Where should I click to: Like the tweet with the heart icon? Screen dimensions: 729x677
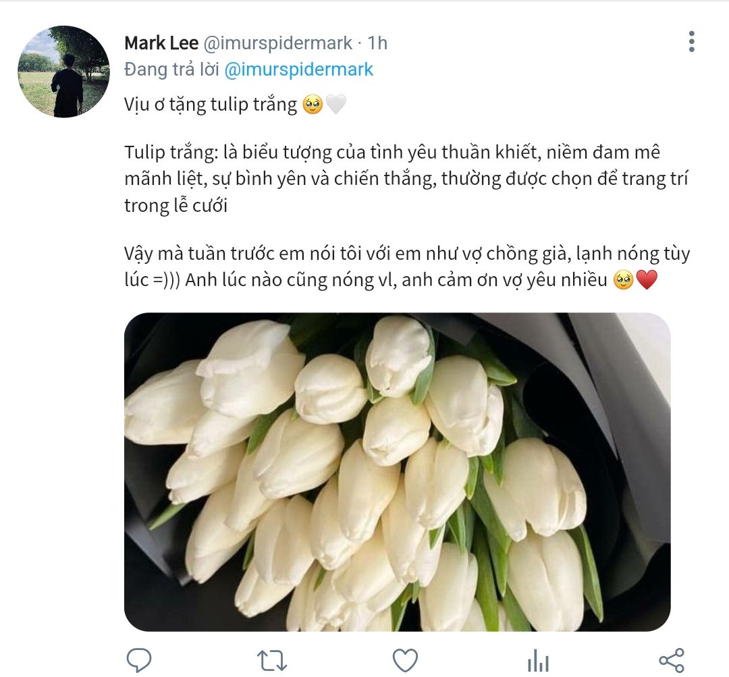pos(405,660)
